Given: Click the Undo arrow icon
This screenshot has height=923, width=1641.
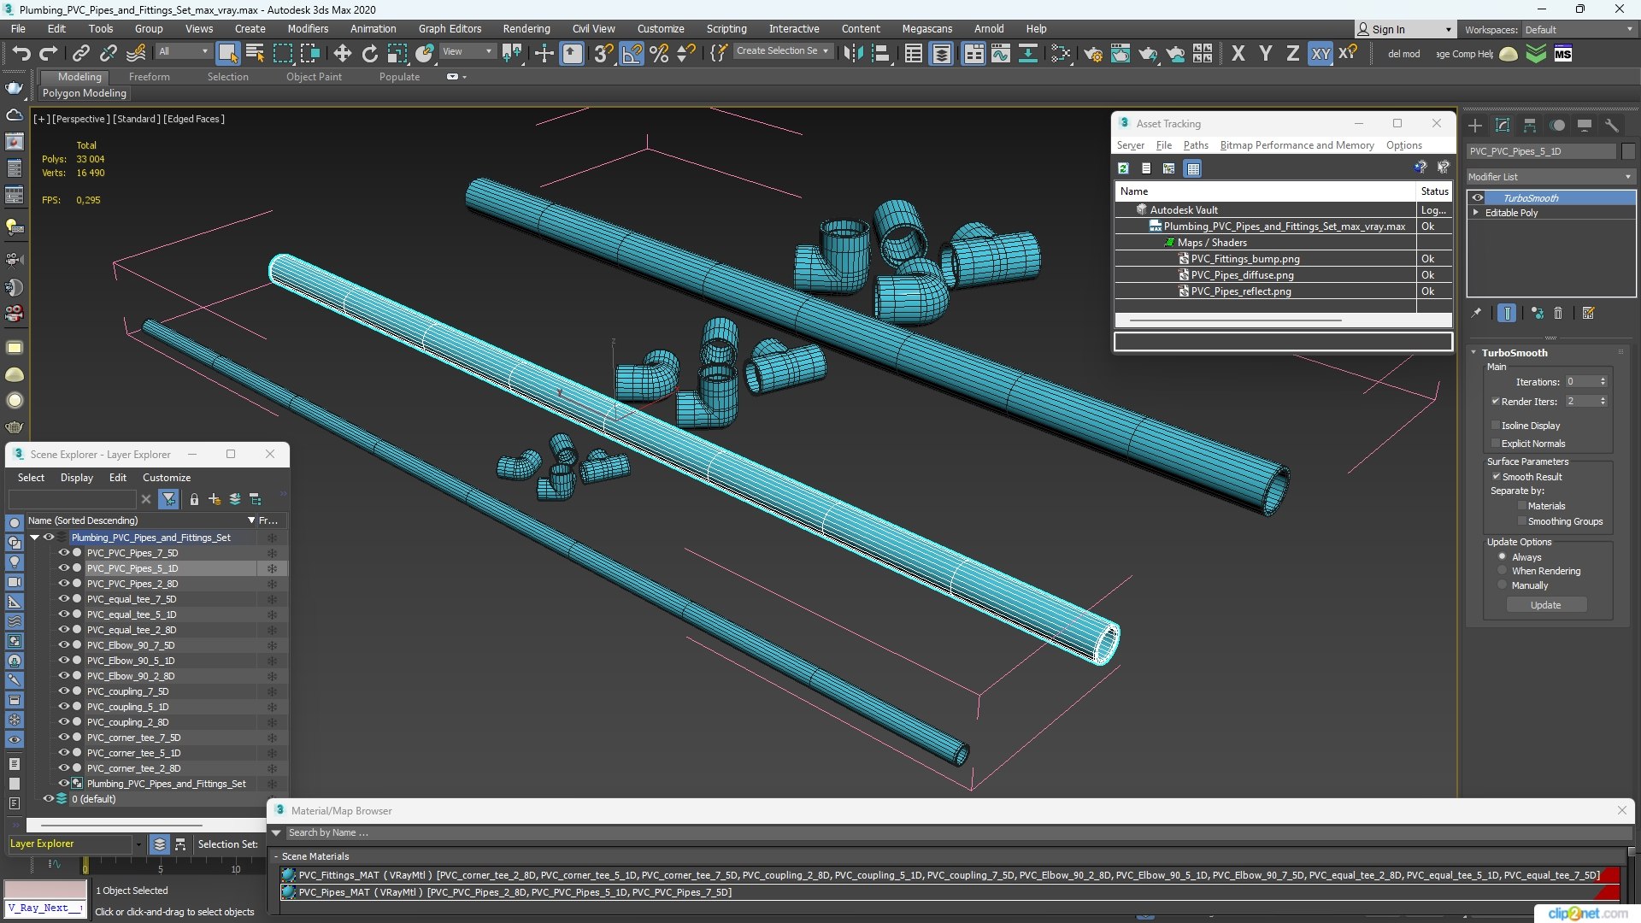Looking at the screenshot, I should 21,54.
